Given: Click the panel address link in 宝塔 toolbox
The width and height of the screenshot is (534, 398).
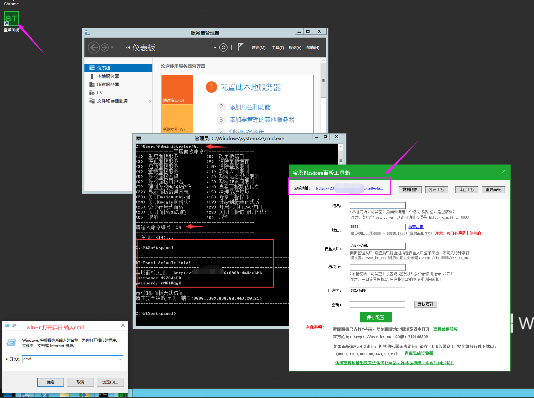Looking at the screenshot, I should [x=349, y=188].
